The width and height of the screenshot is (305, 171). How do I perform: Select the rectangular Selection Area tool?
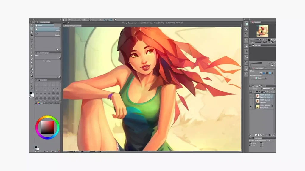[x=32, y=39]
